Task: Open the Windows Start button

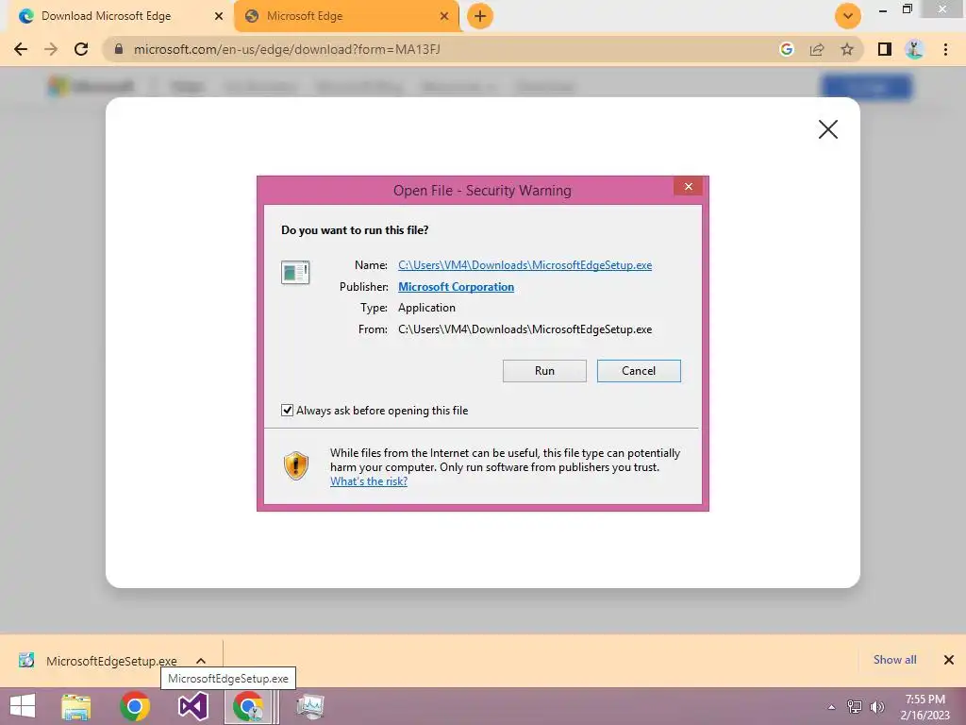Action: 23,706
